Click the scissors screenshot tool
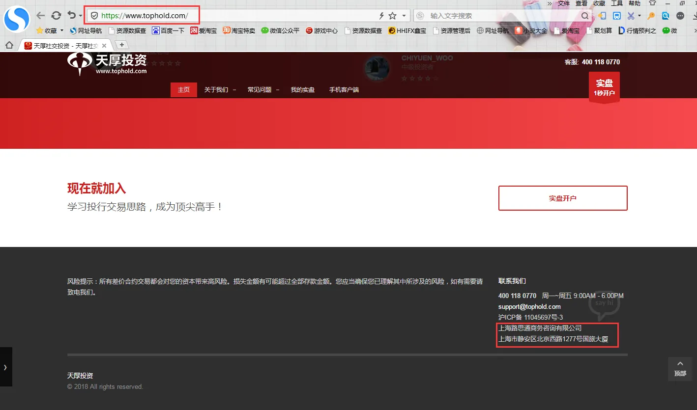The height and width of the screenshot is (410, 697). [x=631, y=16]
